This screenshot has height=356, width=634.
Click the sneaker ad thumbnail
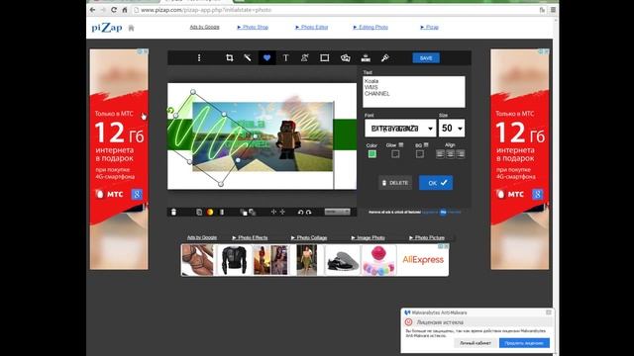tap(343, 262)
